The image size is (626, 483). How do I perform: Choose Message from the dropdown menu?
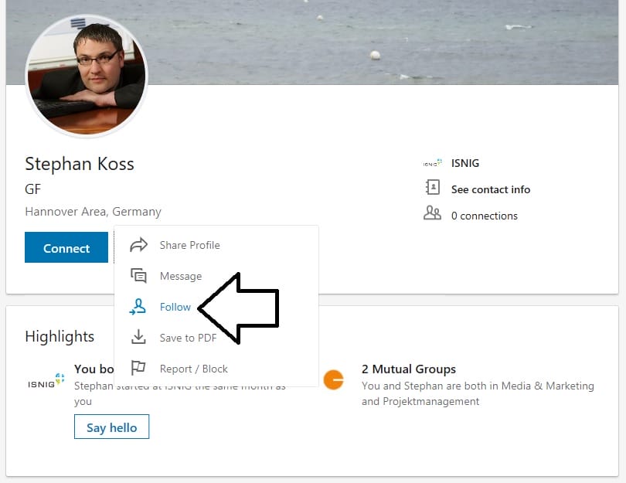(180, 276)
